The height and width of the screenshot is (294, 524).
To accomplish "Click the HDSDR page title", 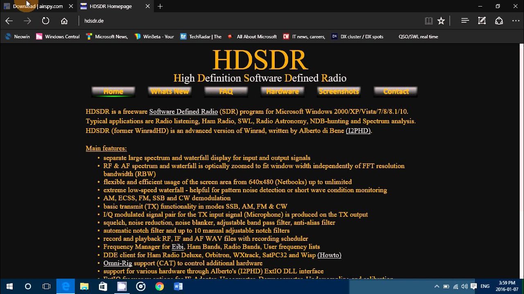I will [x=260, y=60].
